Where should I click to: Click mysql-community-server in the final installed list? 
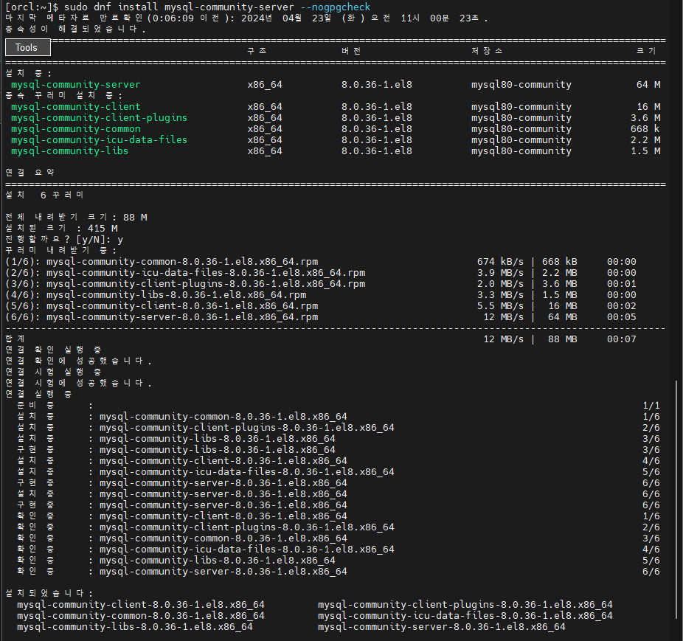441,627
